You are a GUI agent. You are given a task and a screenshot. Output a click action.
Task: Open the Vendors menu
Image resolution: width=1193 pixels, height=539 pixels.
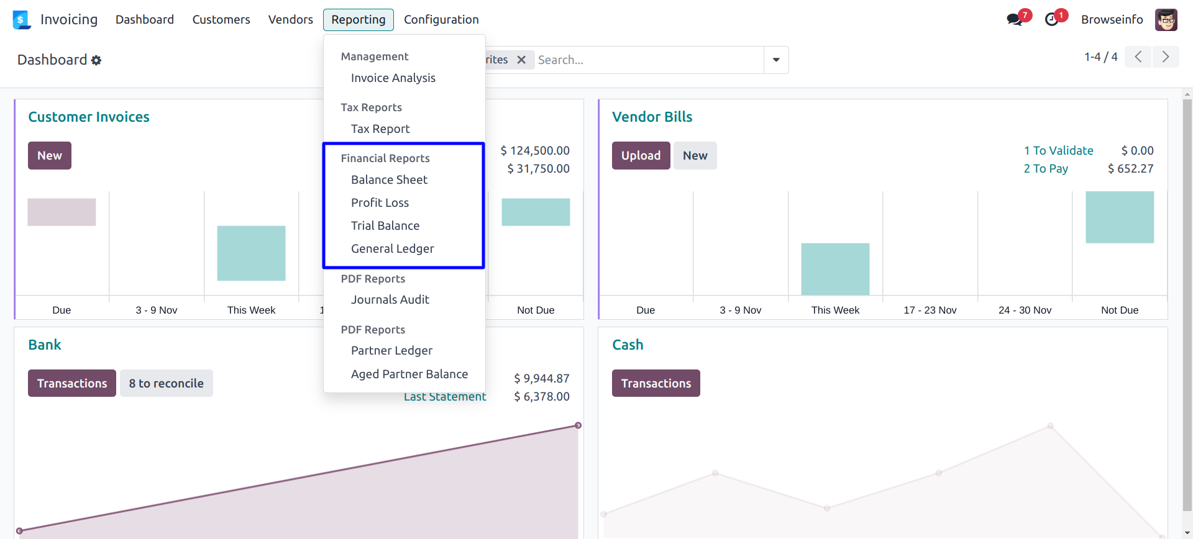[290, 20]
